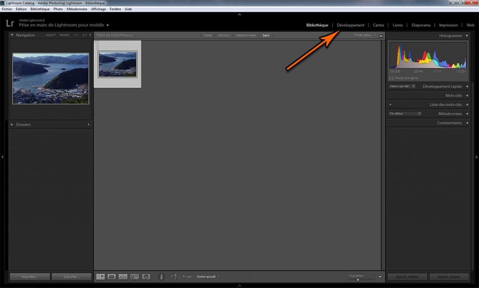Expand the Dossiers panel
Screen dimensions: 479x288
point(12,125)
